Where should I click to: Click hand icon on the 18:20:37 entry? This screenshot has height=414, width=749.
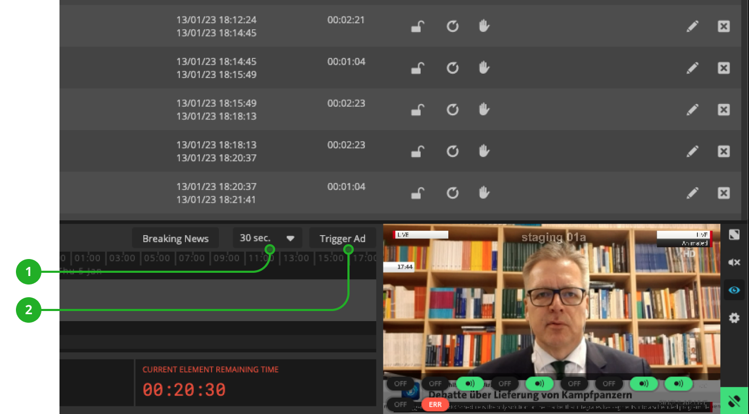[x=483, y=193]
